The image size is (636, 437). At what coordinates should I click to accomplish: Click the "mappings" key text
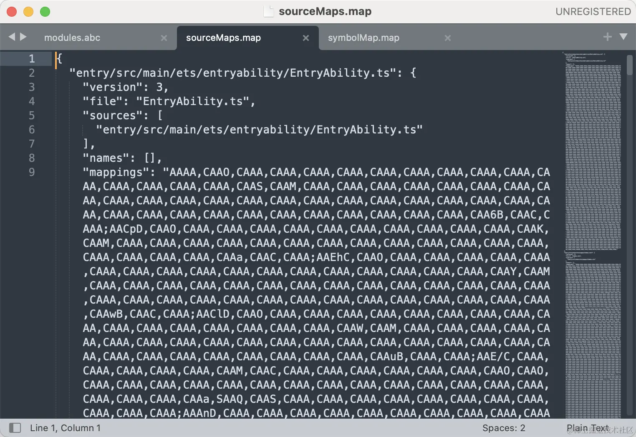click(116, 172)
